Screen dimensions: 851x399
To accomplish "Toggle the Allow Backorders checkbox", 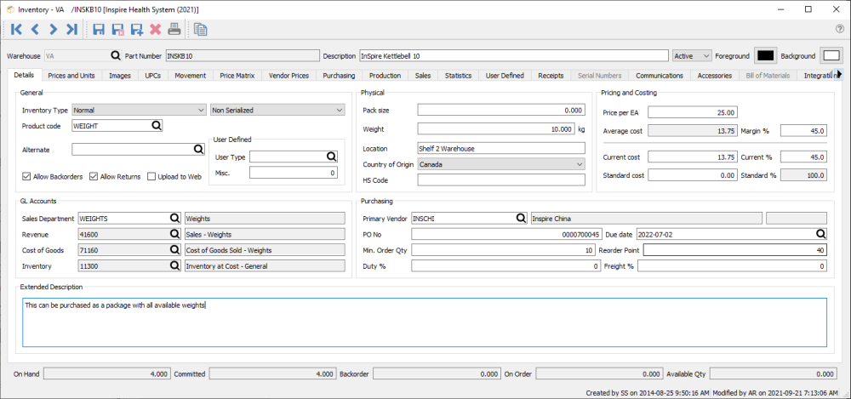I will 26,177.
